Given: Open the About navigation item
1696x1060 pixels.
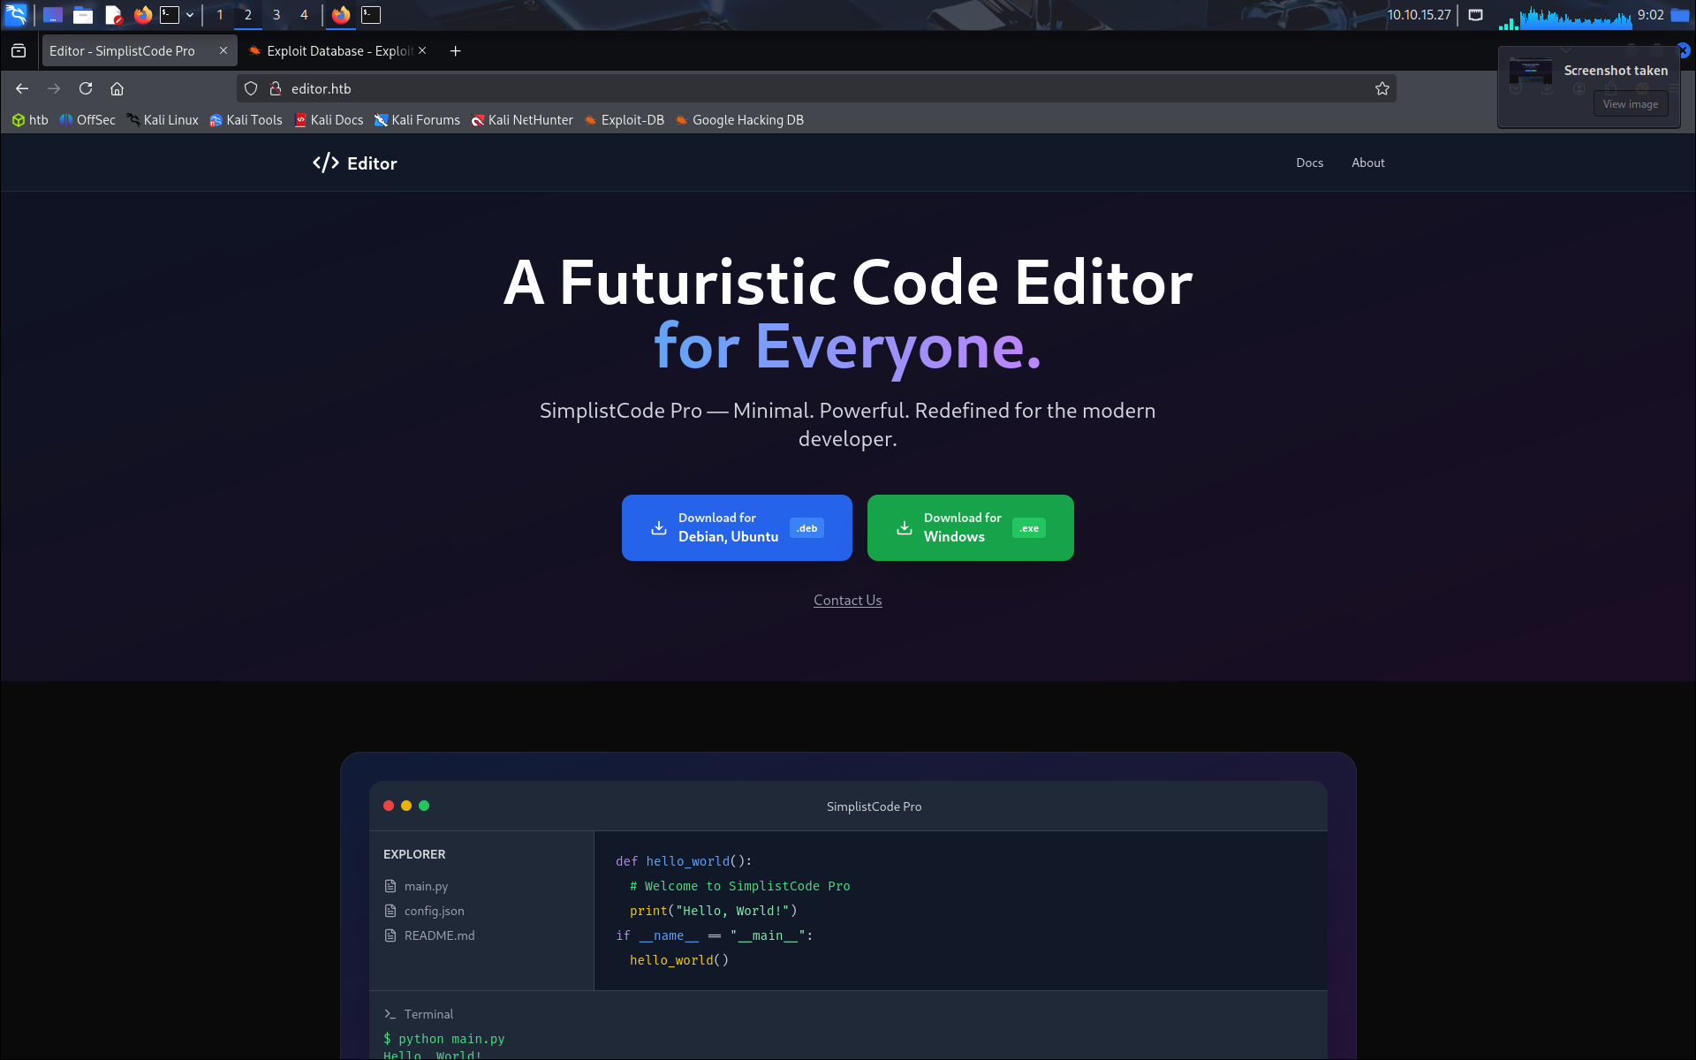Looking at the screenshot, I should [x=1367, y=163].
